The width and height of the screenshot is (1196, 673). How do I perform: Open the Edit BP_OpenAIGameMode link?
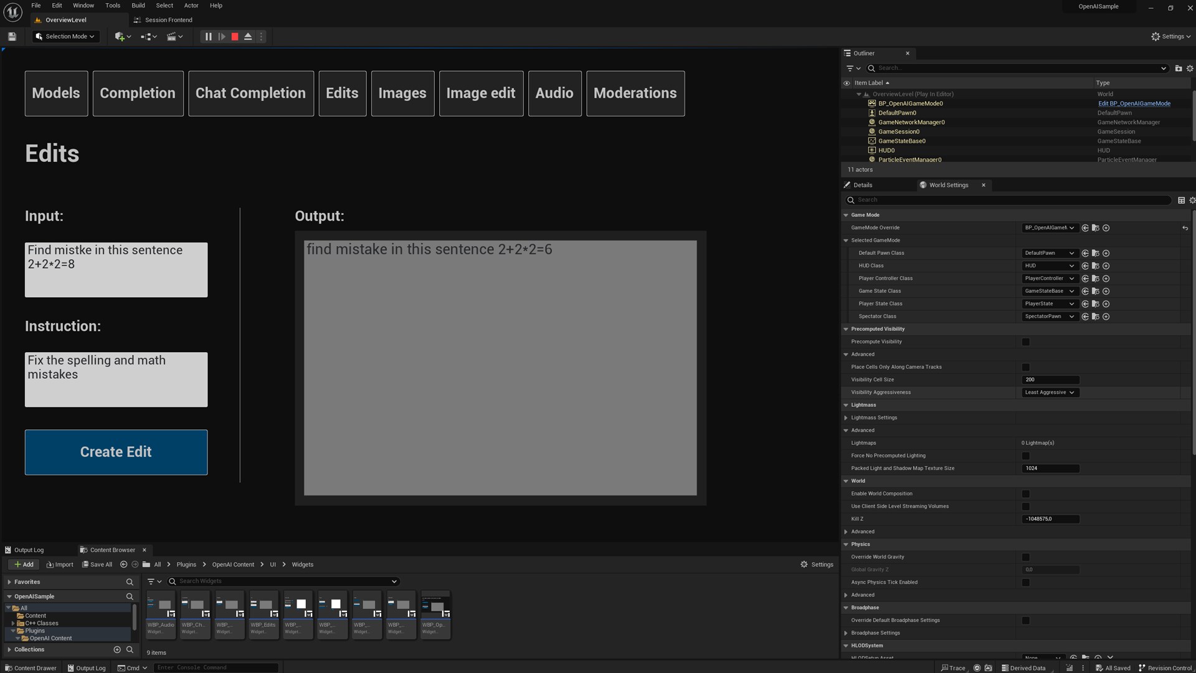[x=1135, y=103]
